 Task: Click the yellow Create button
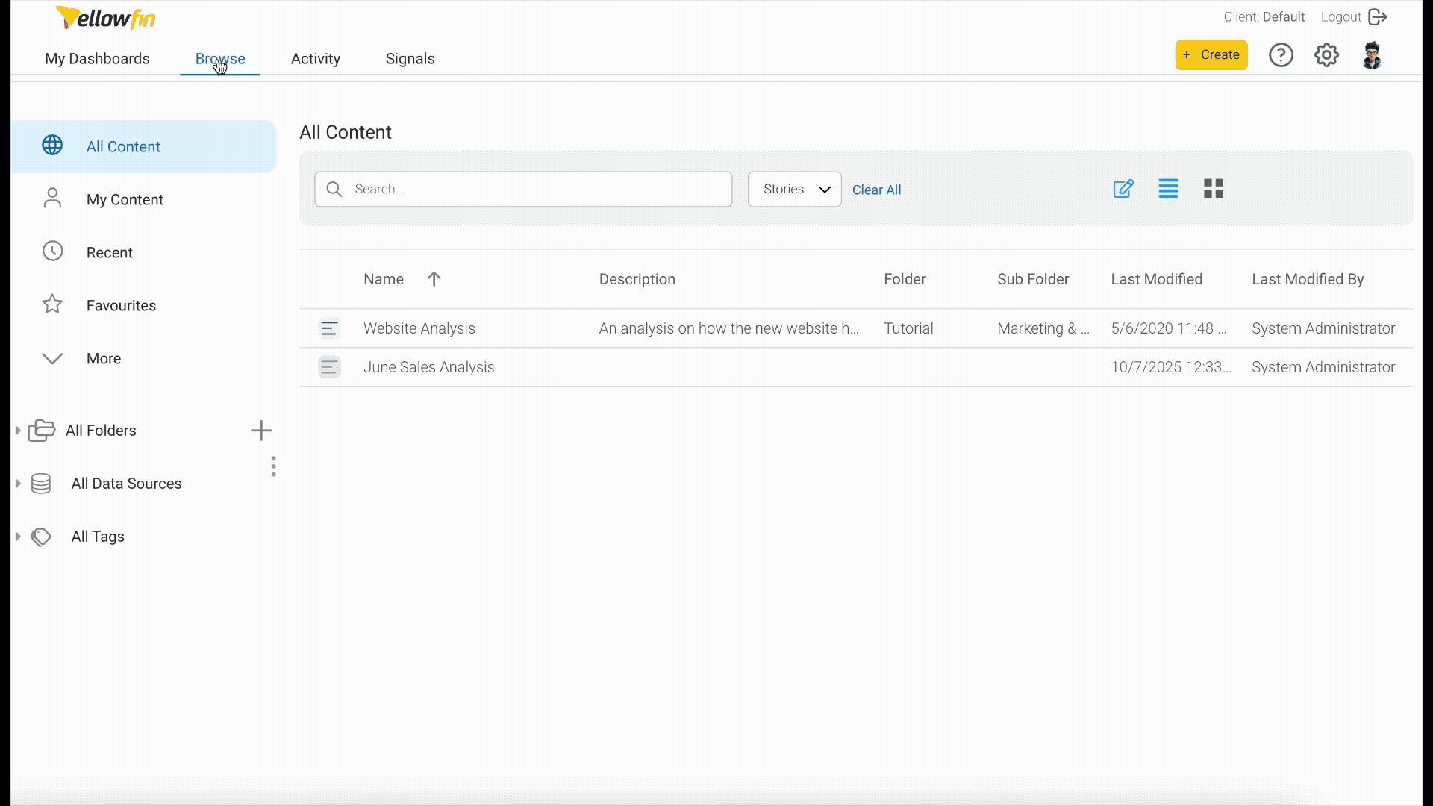(x=1211, y=55)
